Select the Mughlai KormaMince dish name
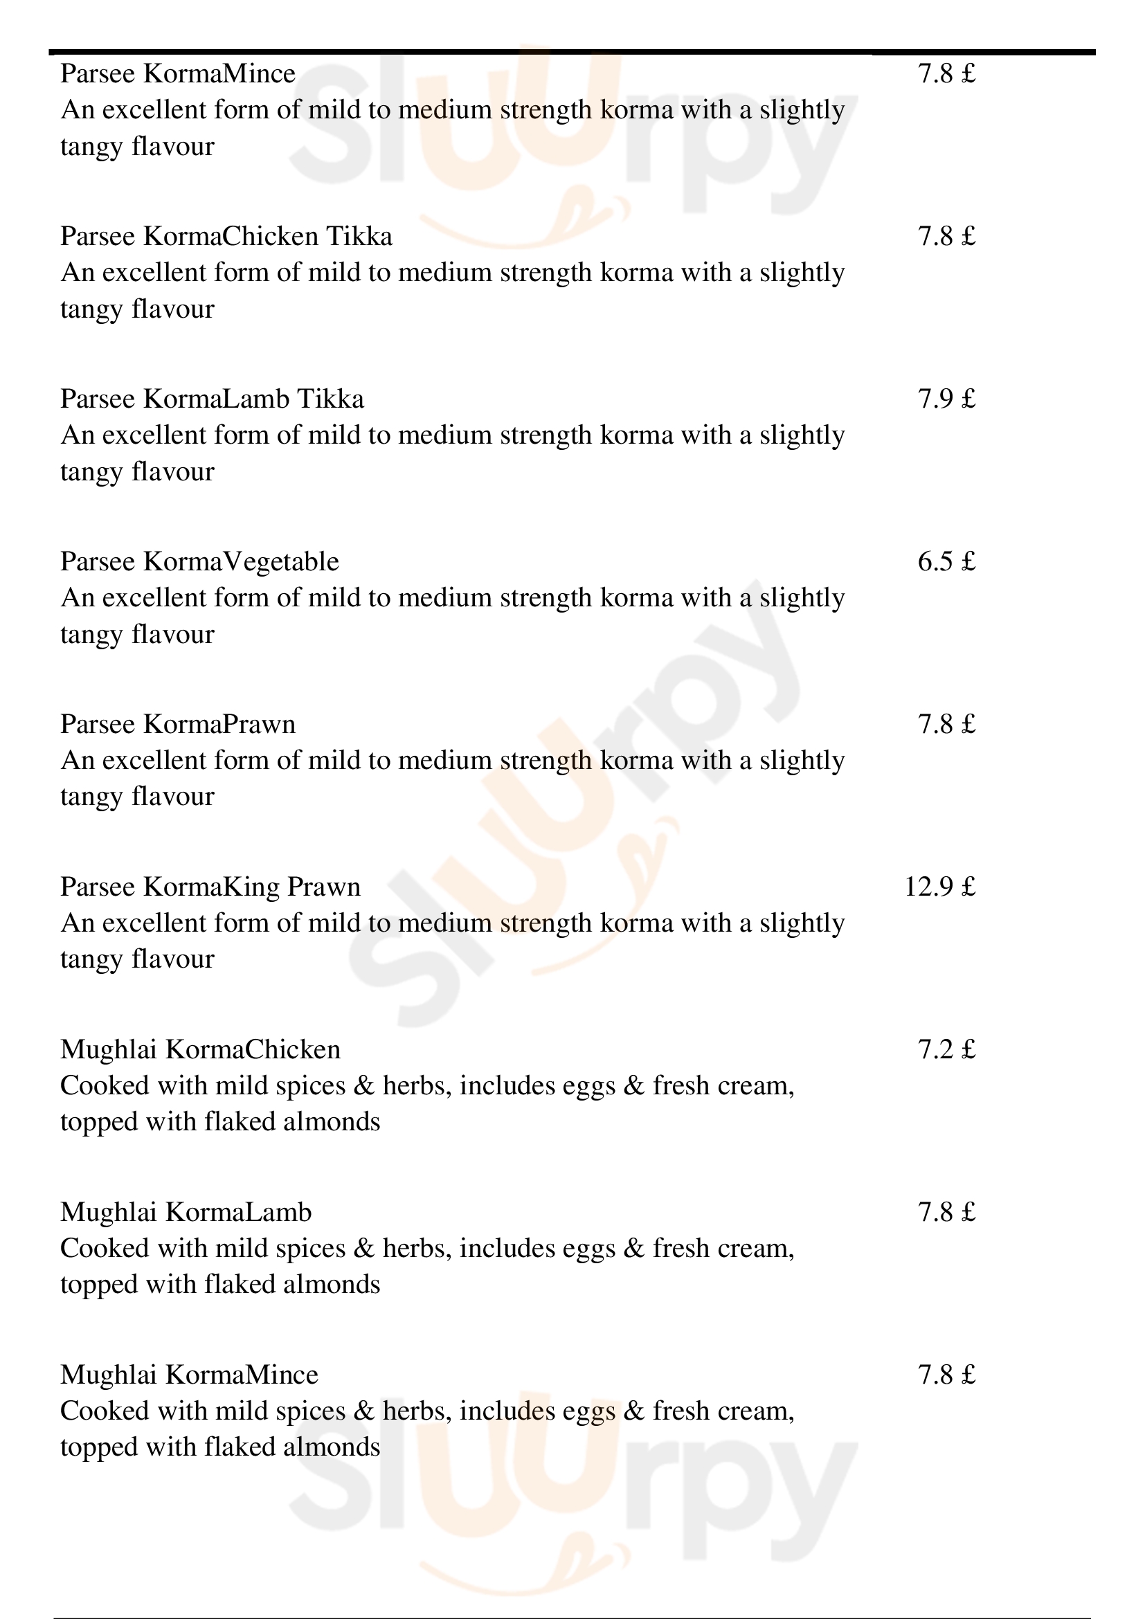 pyautogui.click(x=189, y=1375)
